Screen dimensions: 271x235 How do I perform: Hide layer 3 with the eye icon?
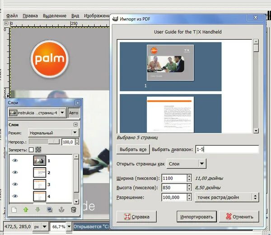pos(15,184)
